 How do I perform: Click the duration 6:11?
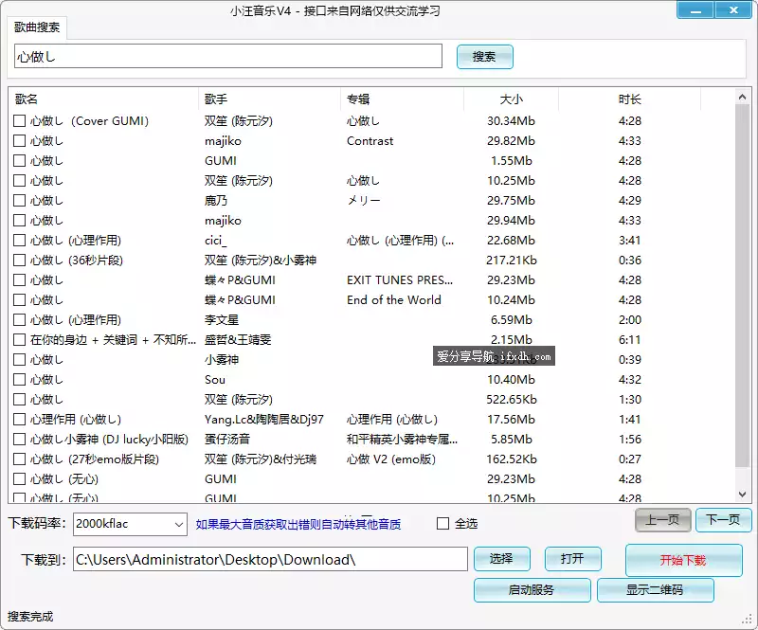tap(629, 340)
